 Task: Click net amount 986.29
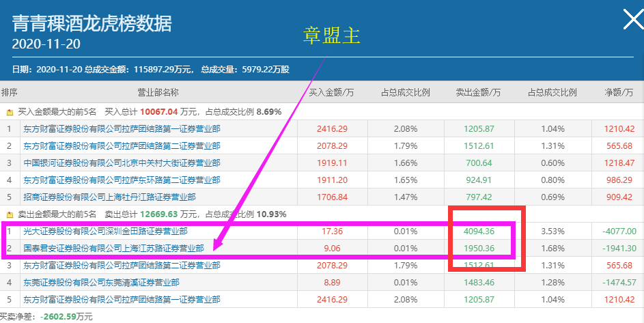point(619,180)
